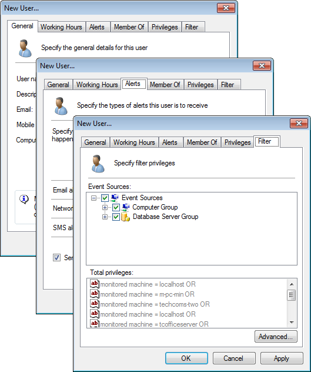Select Member Of tab in the middle window

[x=165, y=85]
